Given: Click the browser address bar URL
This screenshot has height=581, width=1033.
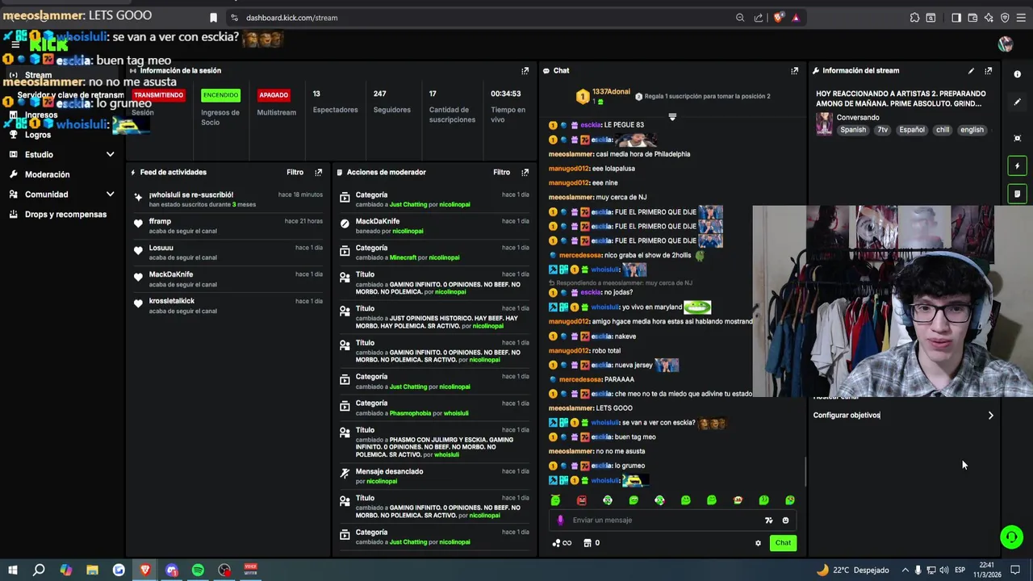Looking at the screenshot, I should pos(291,18).
